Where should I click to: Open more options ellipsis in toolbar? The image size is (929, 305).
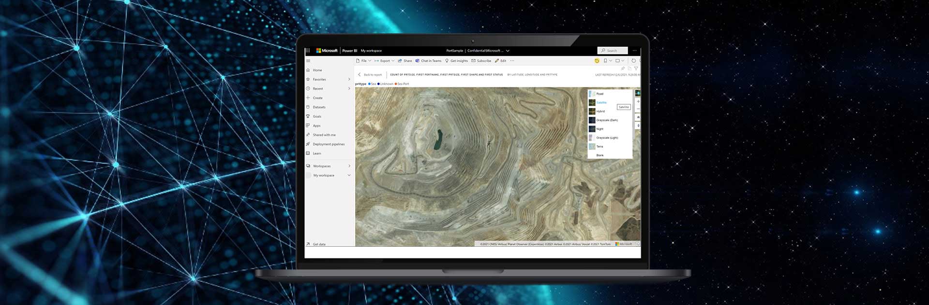[512, 61]
